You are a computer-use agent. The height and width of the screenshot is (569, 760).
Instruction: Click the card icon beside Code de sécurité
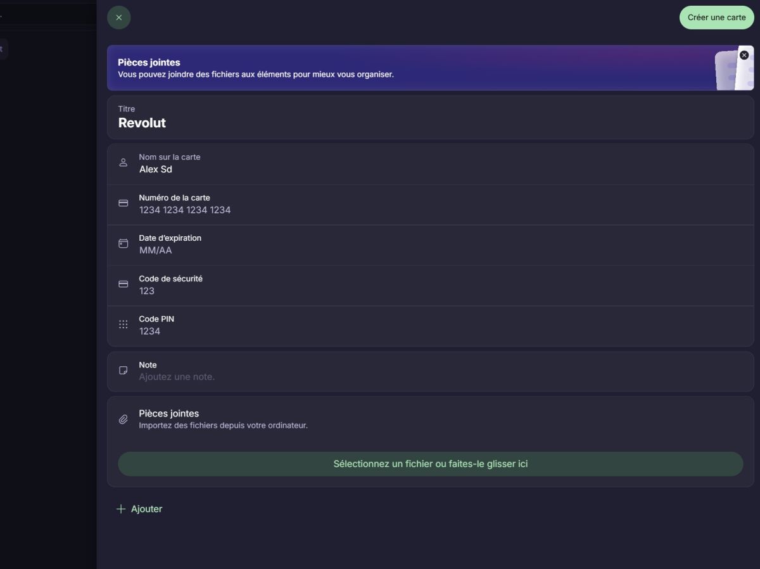123,284
